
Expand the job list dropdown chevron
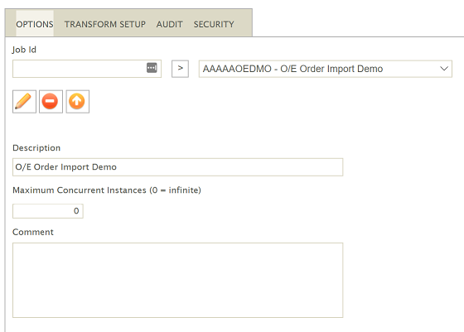pos(444,69)
